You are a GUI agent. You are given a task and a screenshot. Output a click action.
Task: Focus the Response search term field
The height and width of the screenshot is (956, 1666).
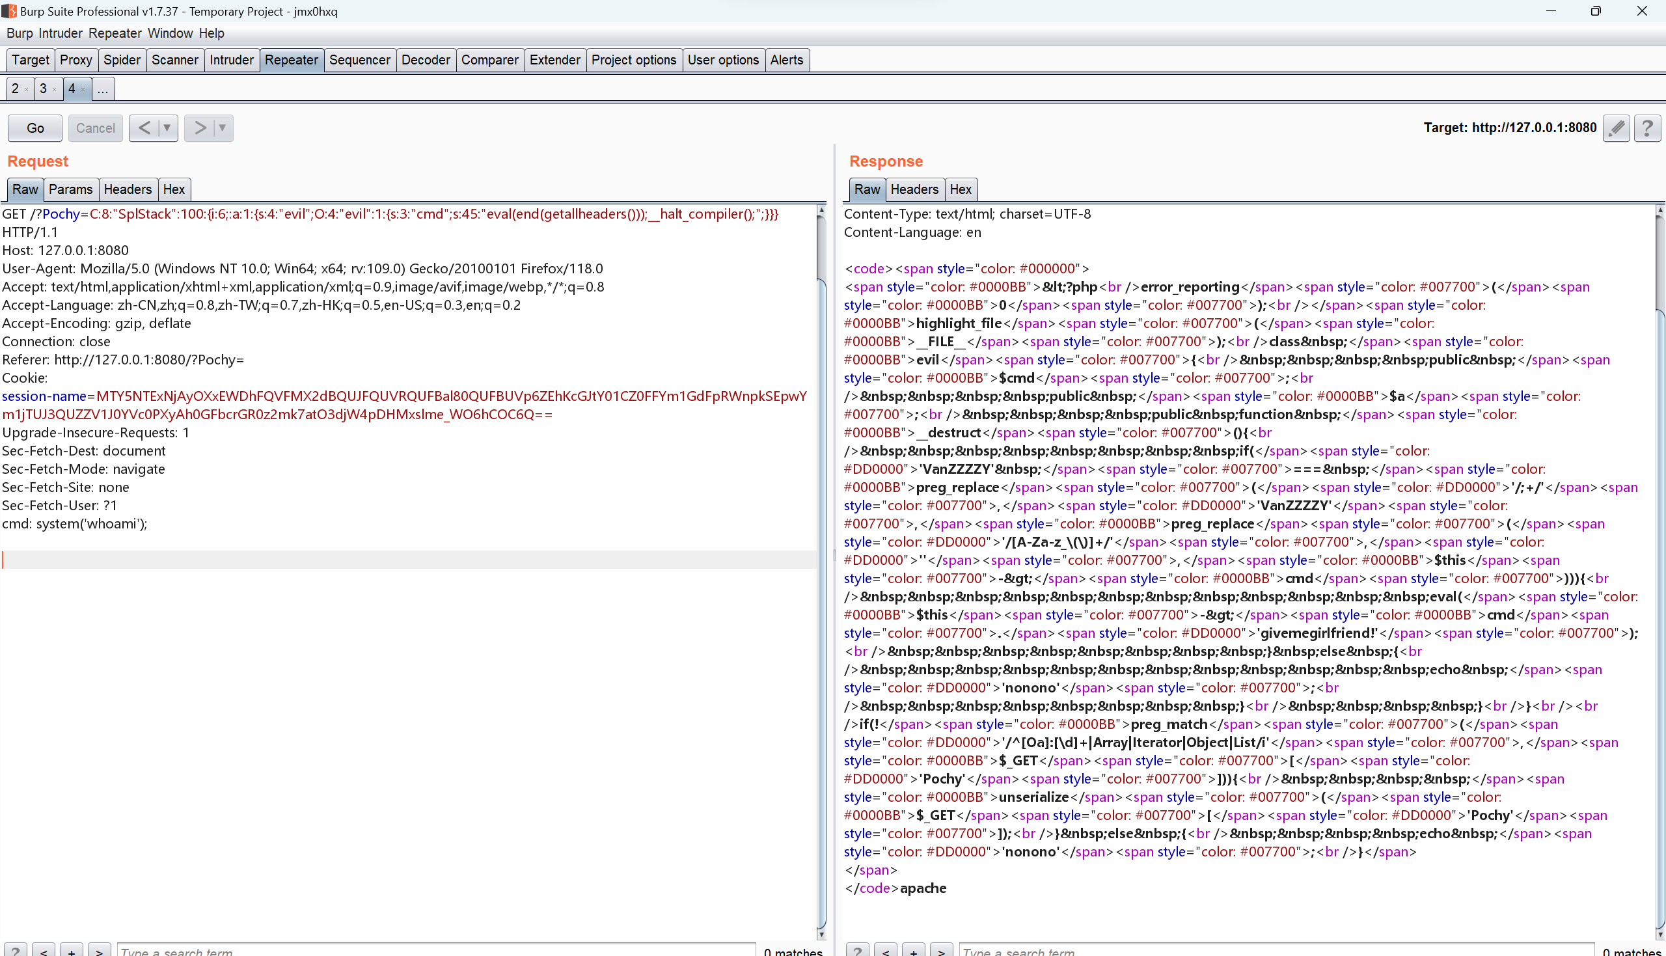[x=1277, y=951]
